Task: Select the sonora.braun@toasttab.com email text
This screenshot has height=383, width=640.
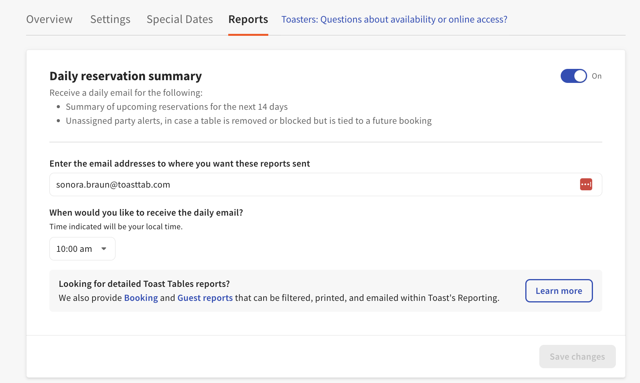Action: (x=113, y=184)
